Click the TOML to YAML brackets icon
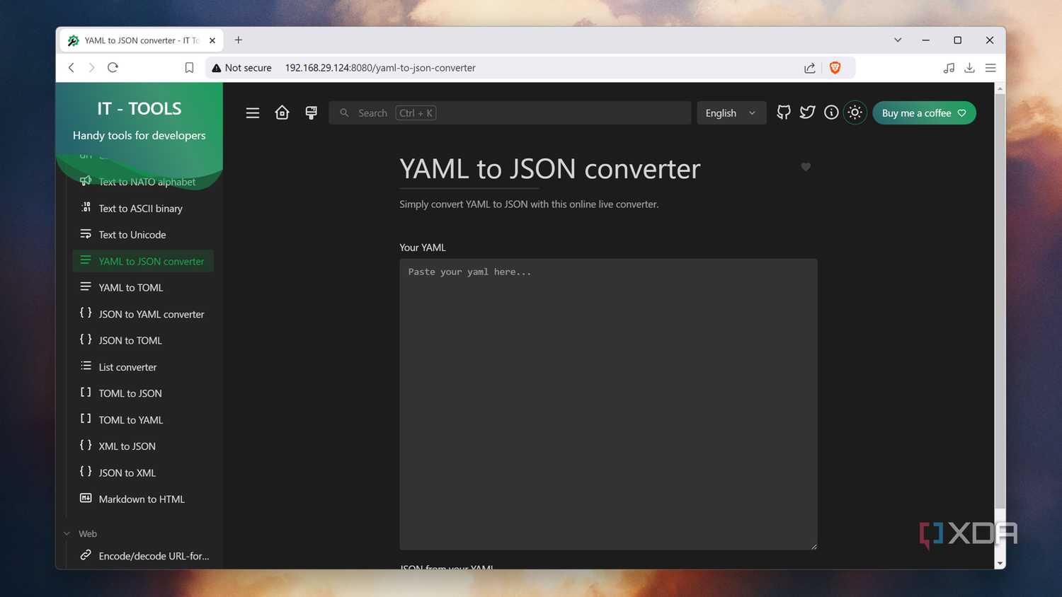Image resolution: width=1062 pixels, height=597 pixels. [86, 419]
